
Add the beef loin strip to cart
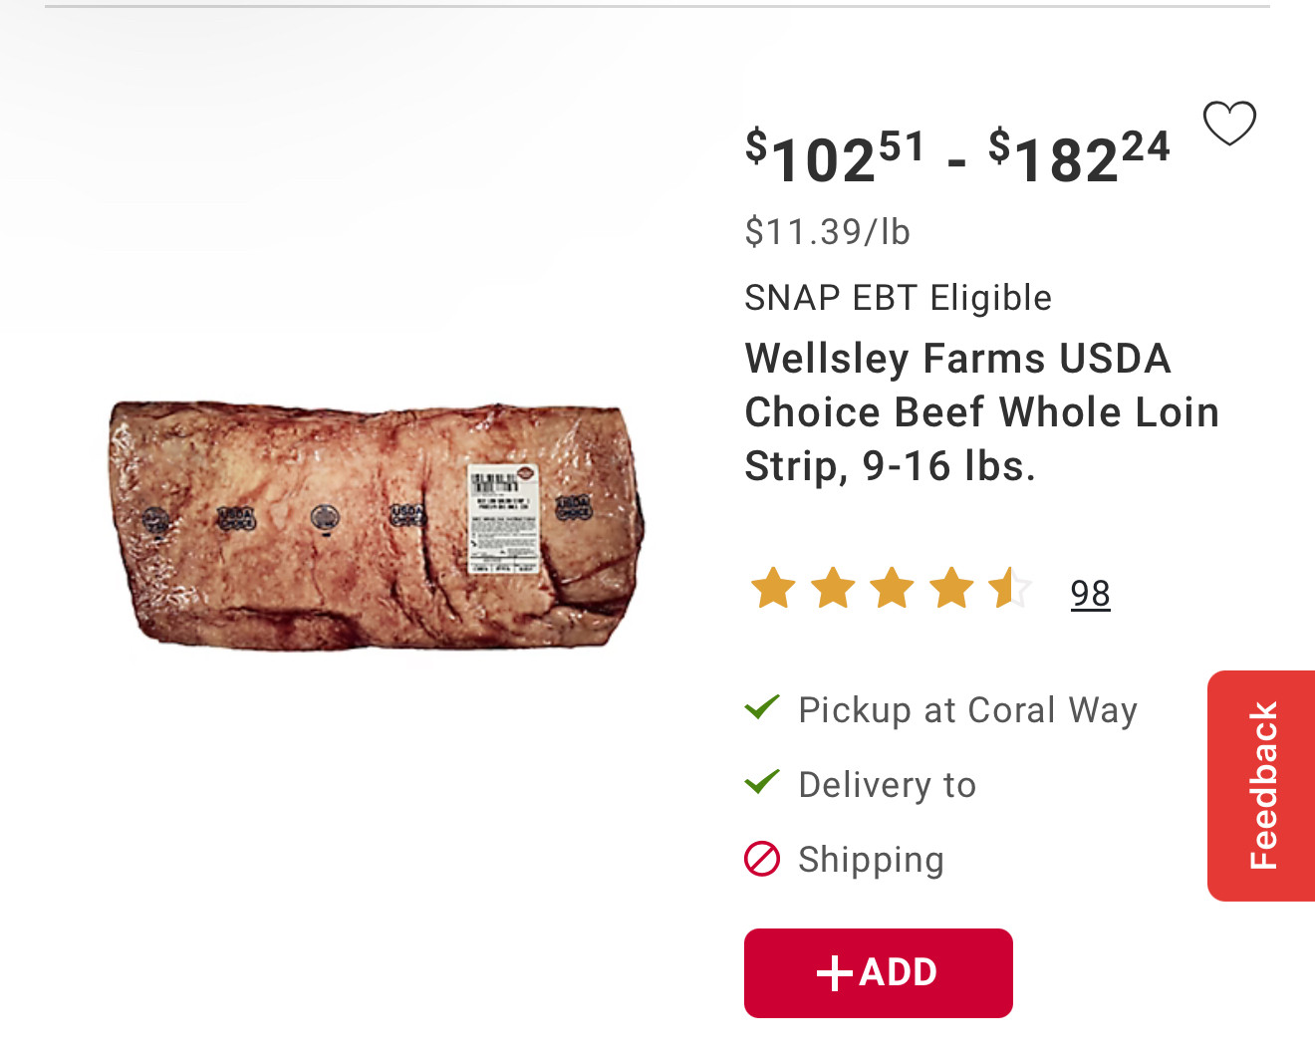coord(879,973)
